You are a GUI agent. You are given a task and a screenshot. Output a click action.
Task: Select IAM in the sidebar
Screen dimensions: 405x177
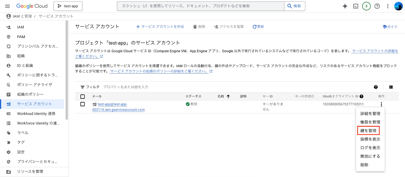pyautogui.click(x=21, y=27)
